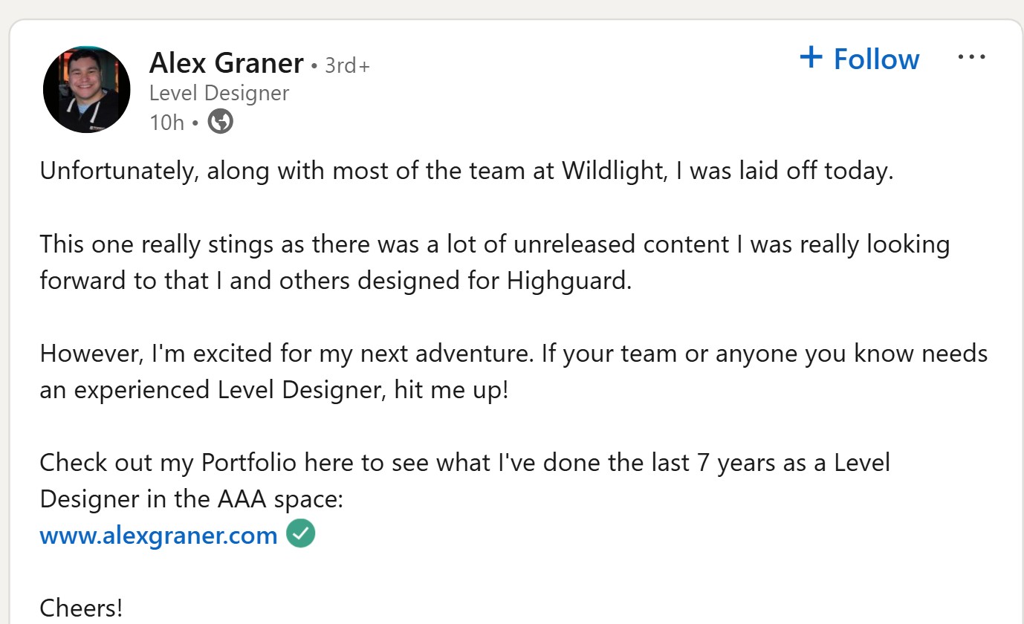Click the Cheers! closing line
The height and width of the screenshot is (624, 1024).
tap(80, 607)
